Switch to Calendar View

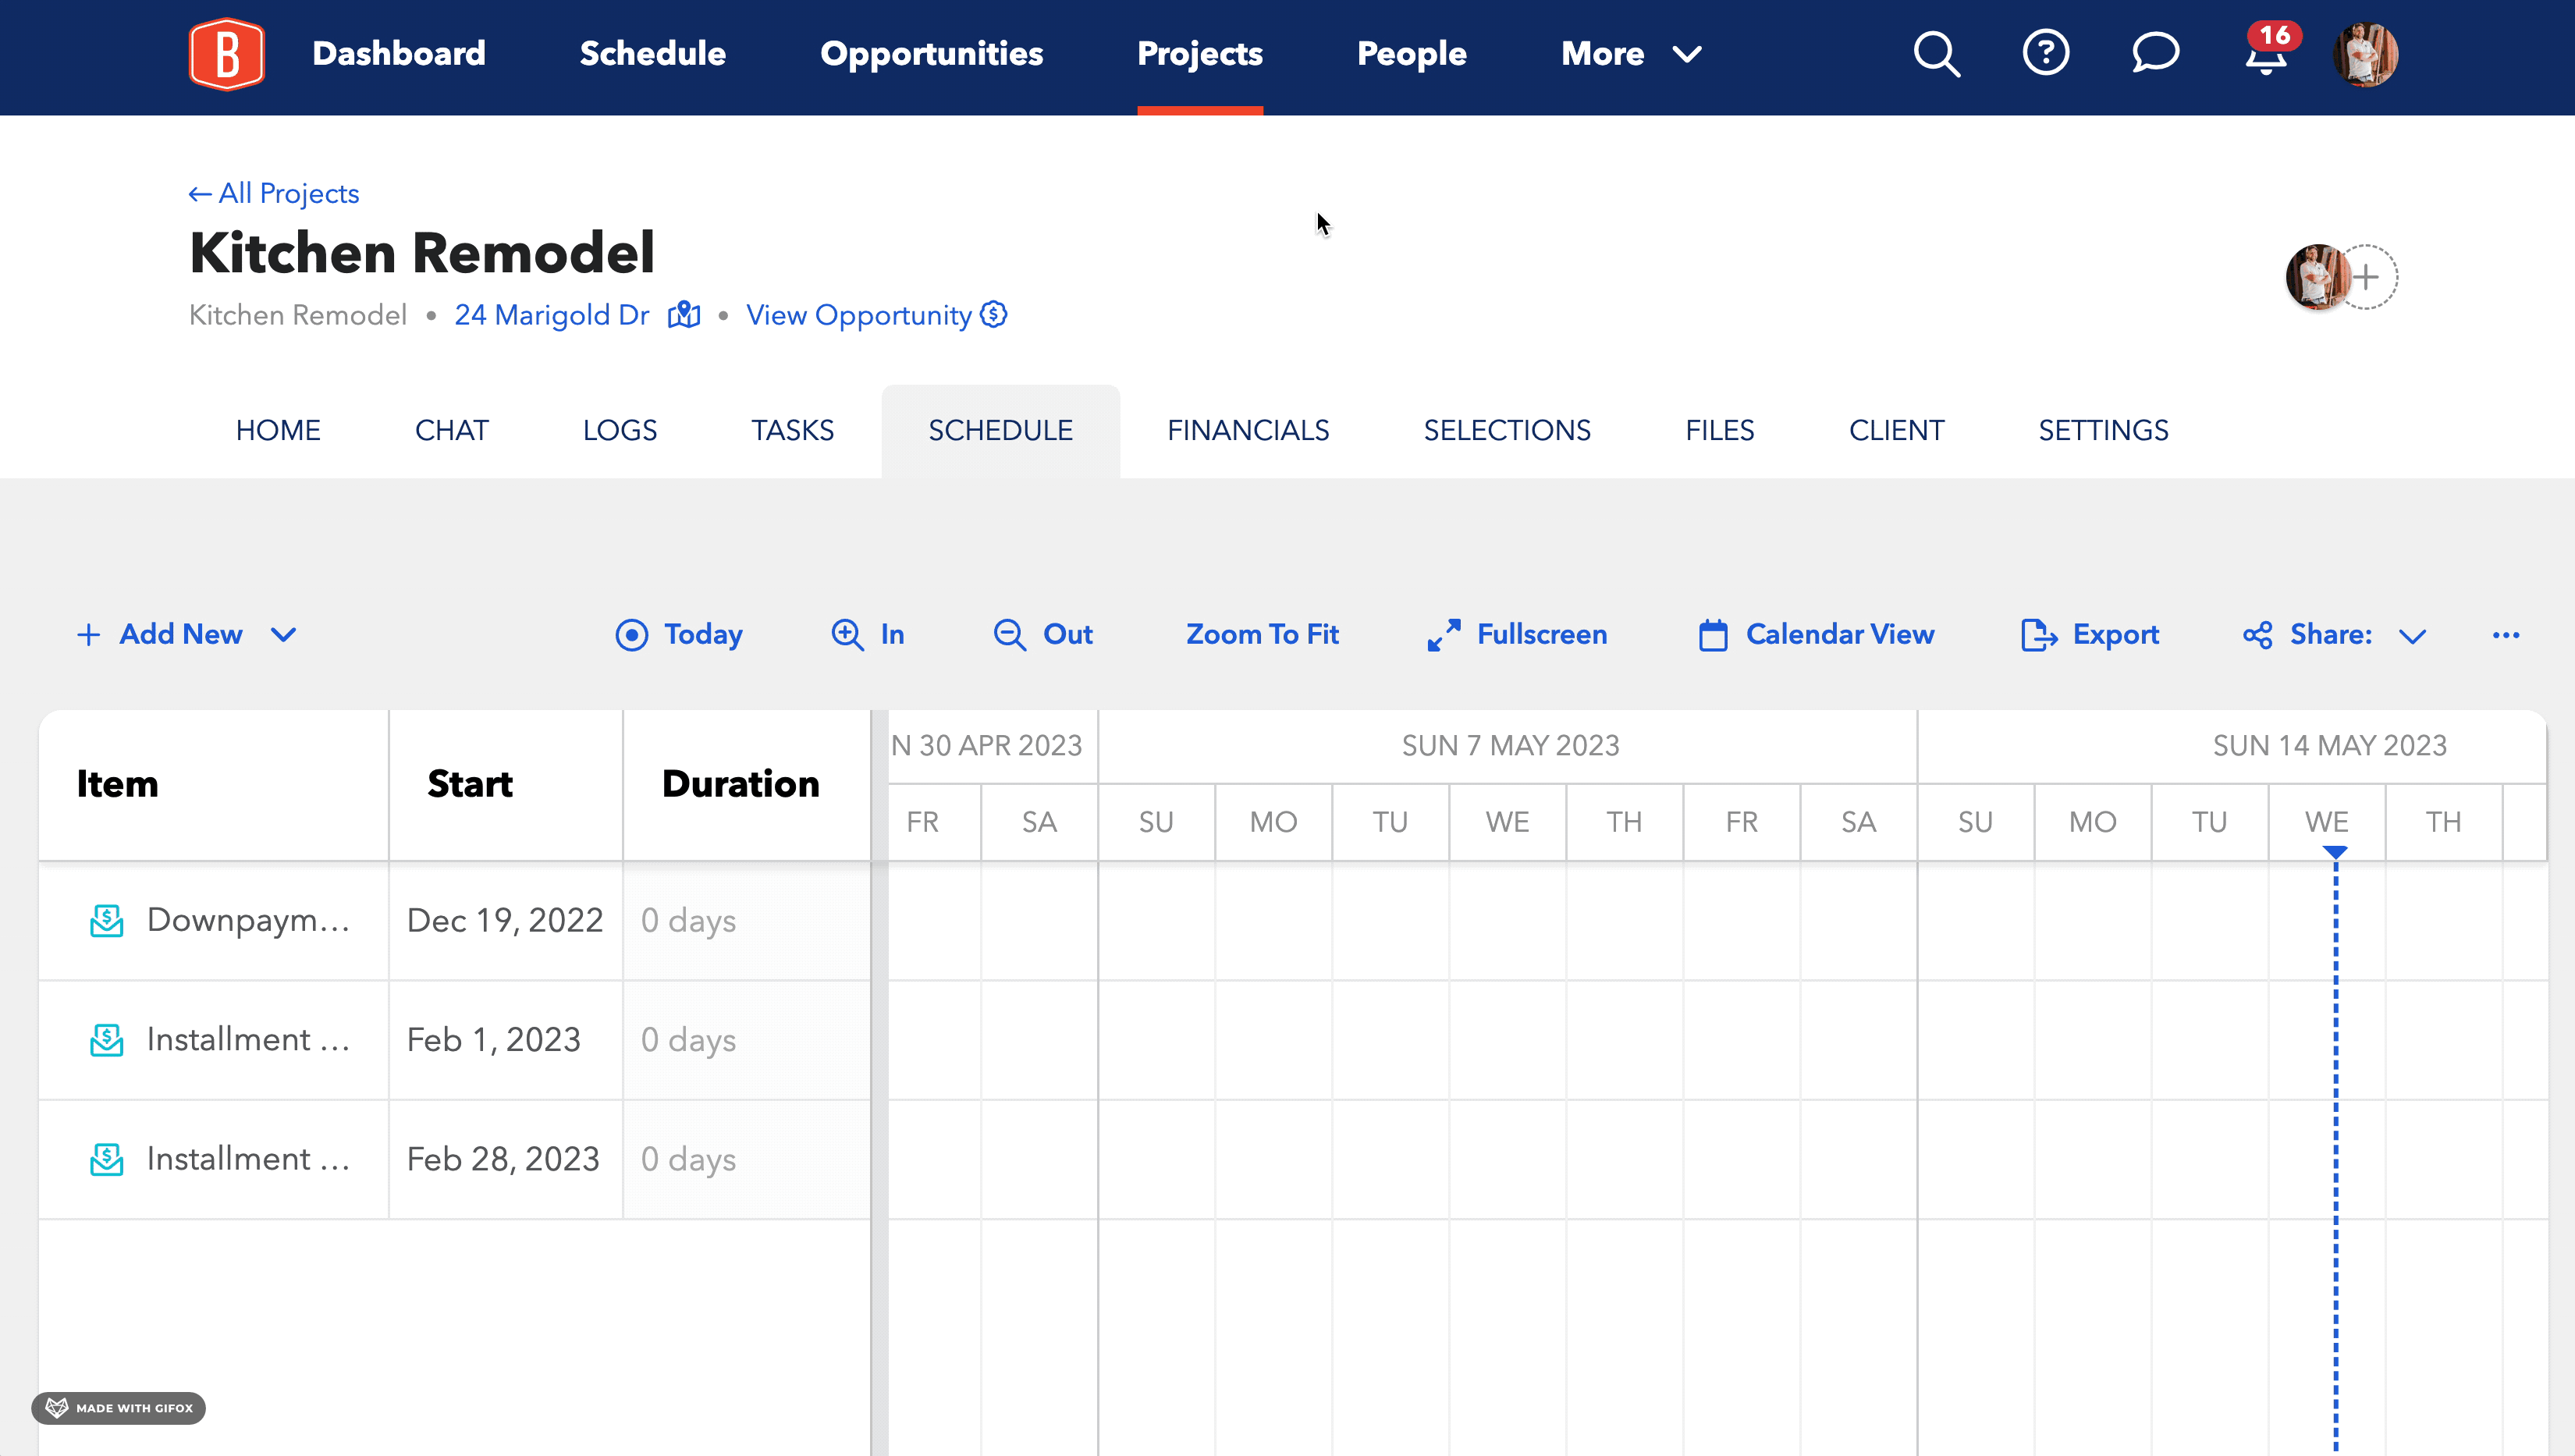[x=1817, y=634]
